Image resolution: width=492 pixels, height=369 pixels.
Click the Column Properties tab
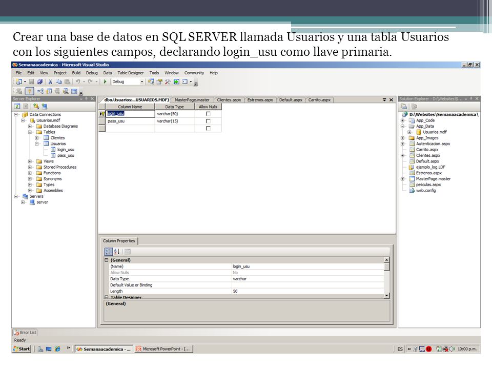[x=119, y=241]
